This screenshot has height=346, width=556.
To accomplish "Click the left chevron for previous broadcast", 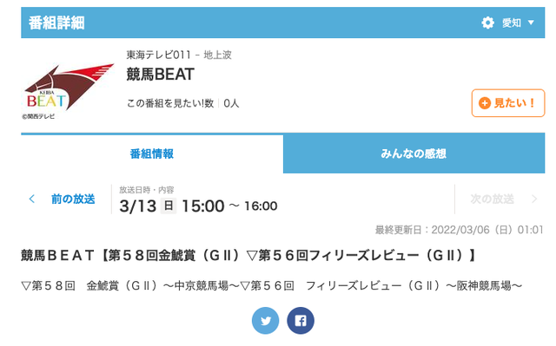I will point(32,199).
